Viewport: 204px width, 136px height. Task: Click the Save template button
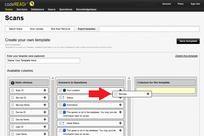[x=188, y=41]
